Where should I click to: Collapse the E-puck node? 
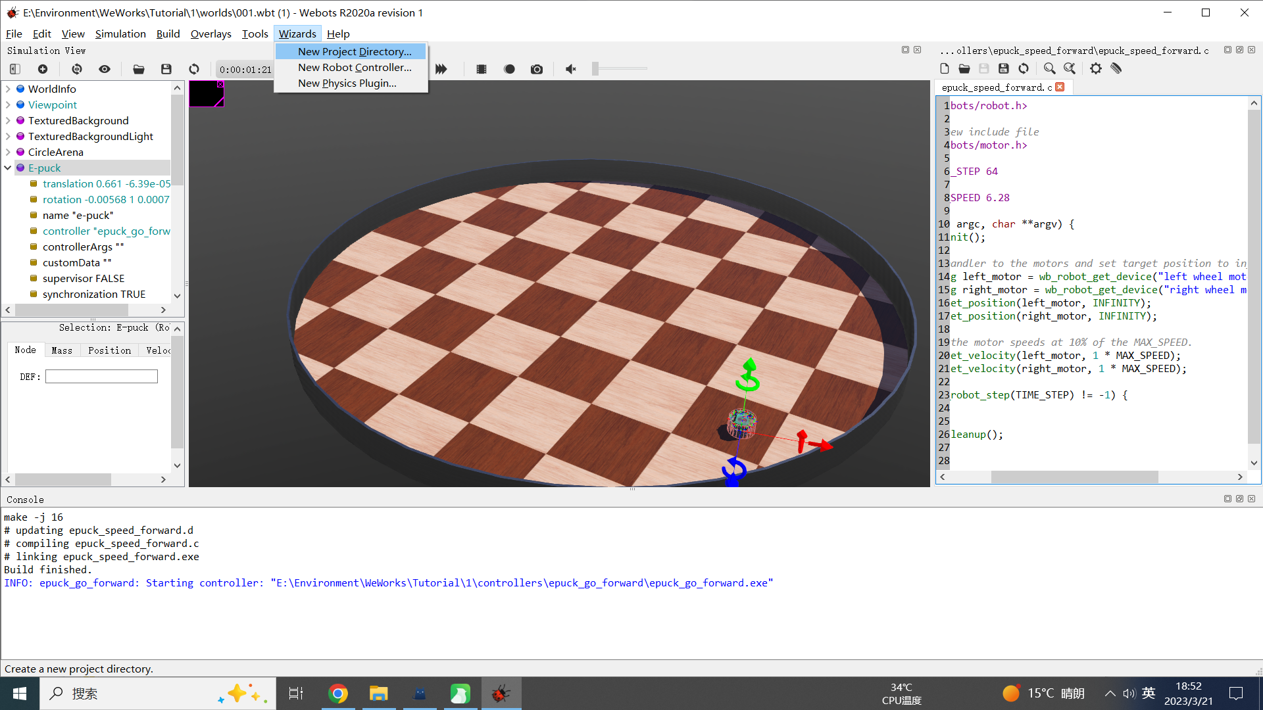[x=8, y=168]
